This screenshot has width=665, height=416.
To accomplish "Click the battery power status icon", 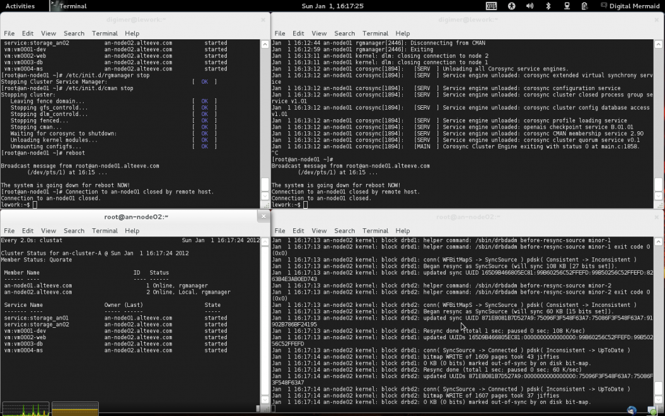I will pos(585,6).
